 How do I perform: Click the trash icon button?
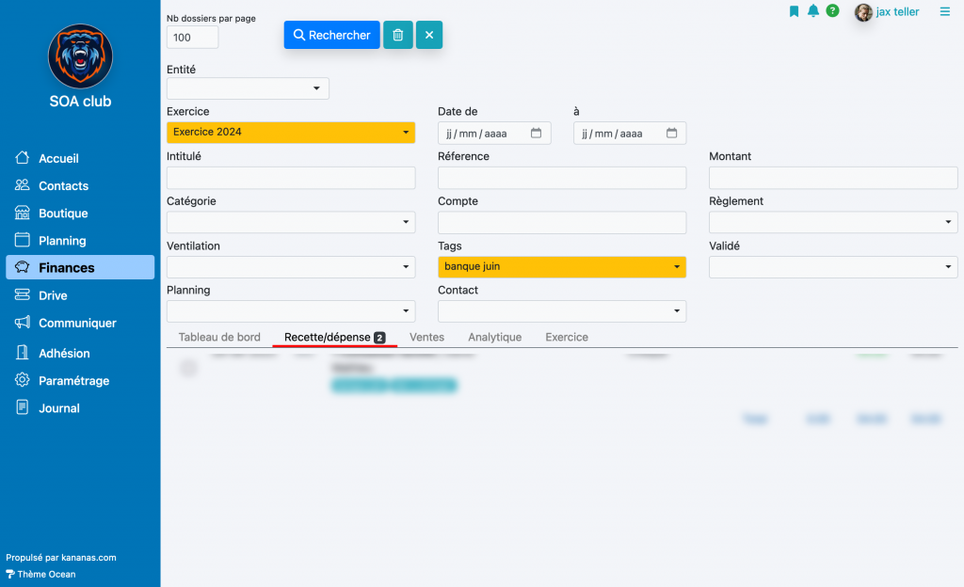click(x=397, y=35)
